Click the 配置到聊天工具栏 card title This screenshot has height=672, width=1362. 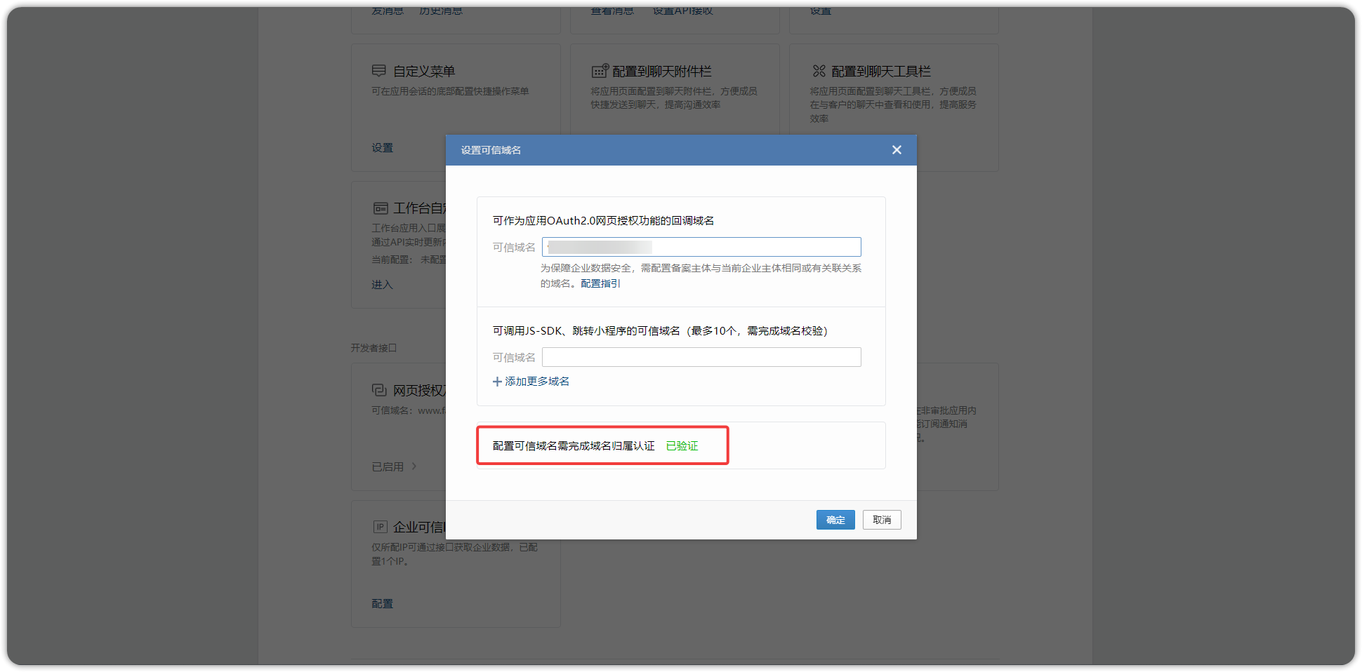[x=881, y=71]
